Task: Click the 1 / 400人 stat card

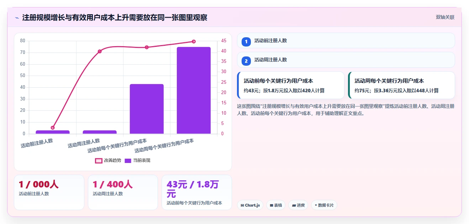Action: pos(123,192)
